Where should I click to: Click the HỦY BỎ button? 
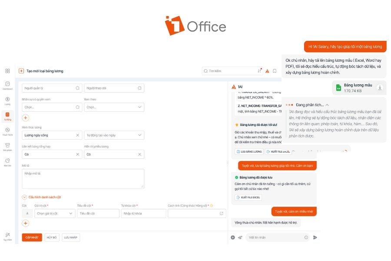tap(52, 237)
